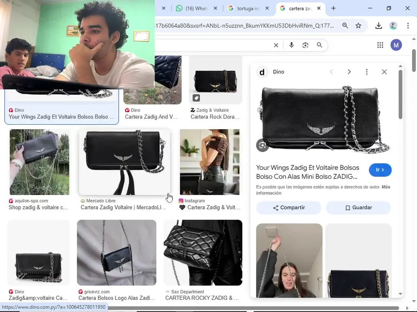Click the horizontal scrollbar at page bottom
Viewport: 417px width, 312px height.
pyautogui.click(x=253, y=308)
